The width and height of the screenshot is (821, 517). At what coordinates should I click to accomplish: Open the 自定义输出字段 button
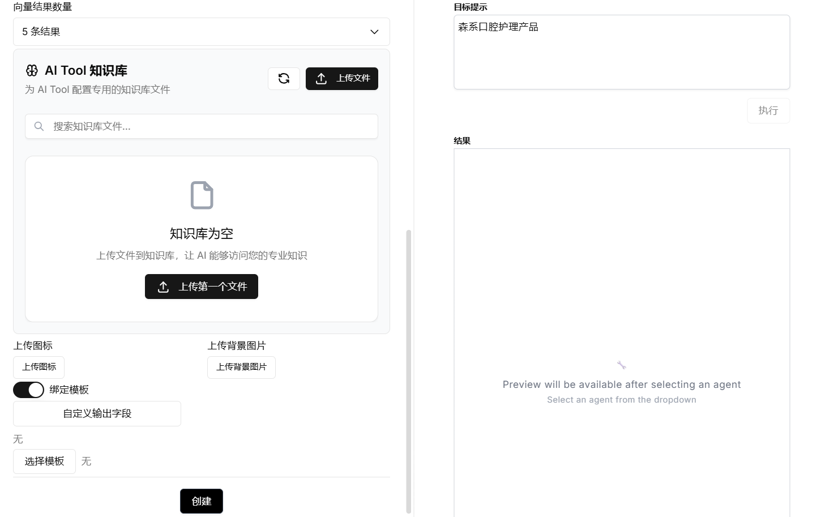tap(97, 413)
